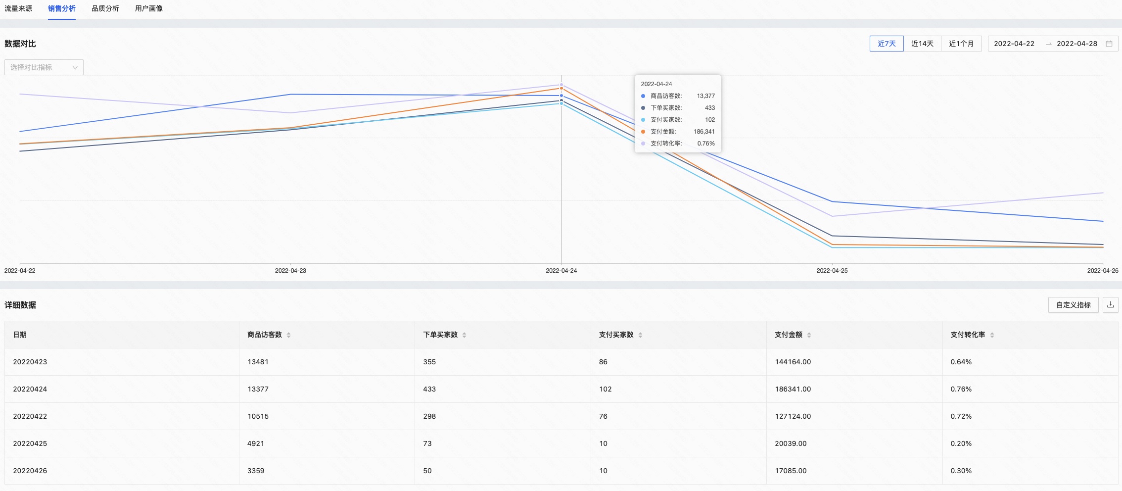Select 近7天 time range
The width and height of the screenshot is (1122, 491).
[x=887, y=44]
